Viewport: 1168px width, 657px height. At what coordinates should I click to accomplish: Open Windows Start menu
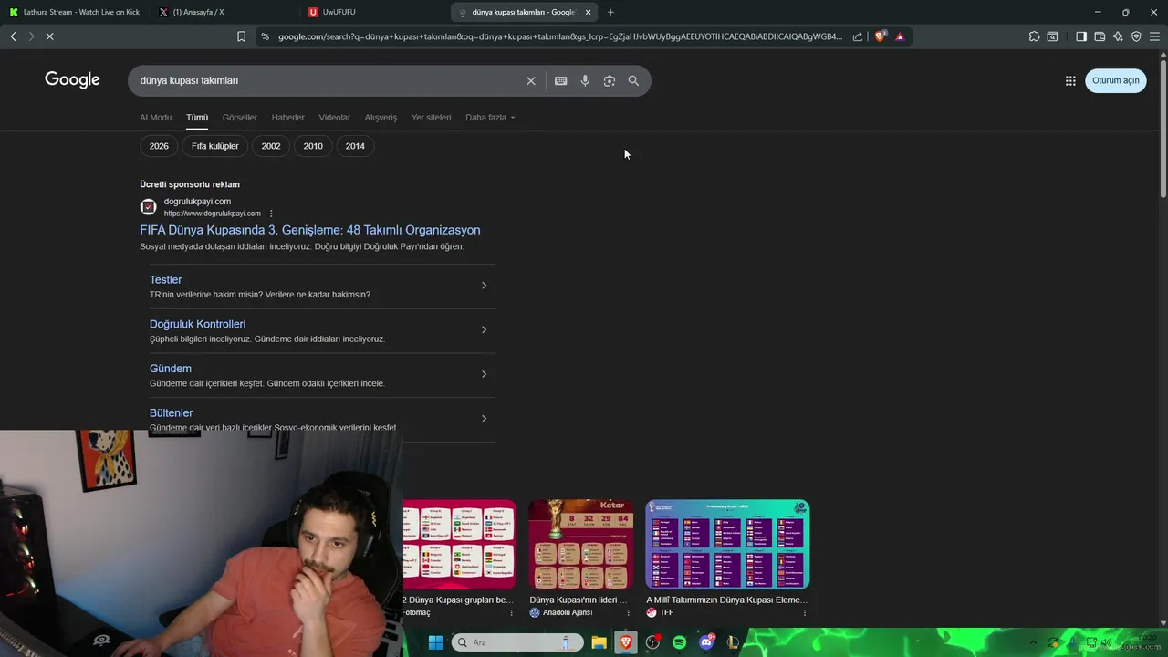pos(435,642)
